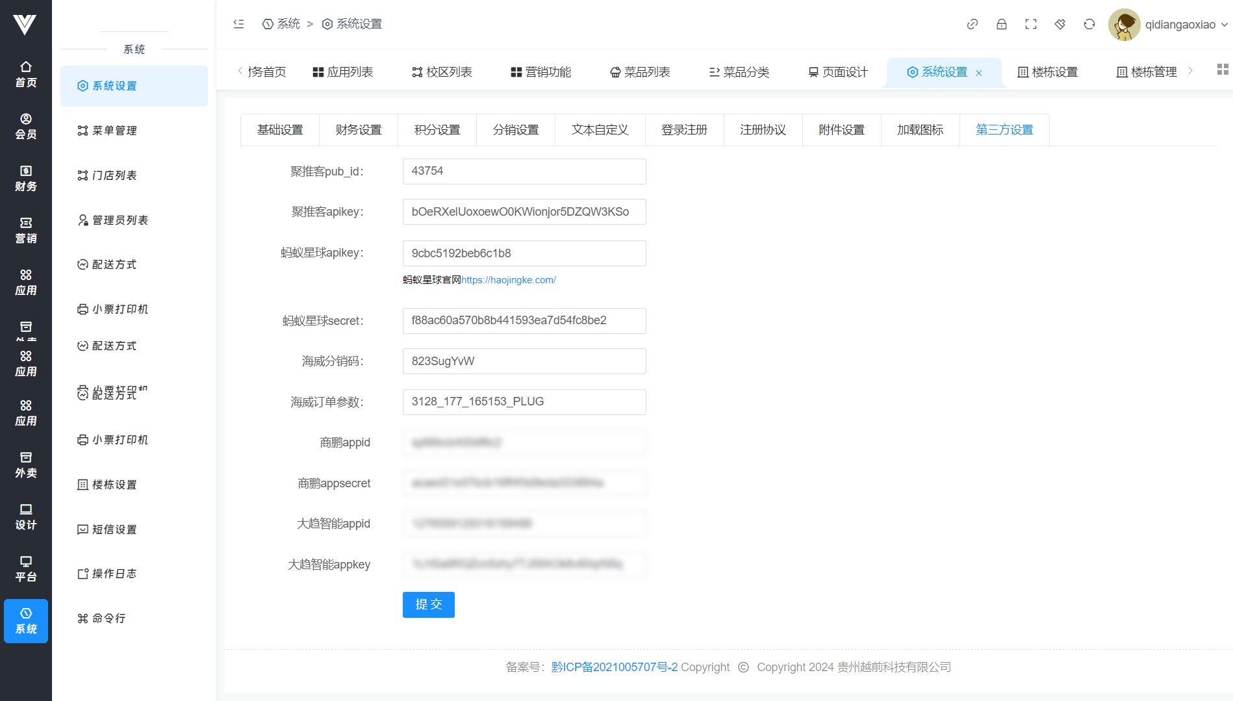Image resolution: width=1233 pixels, height=701 pixels.
Task: Switch to 财务设置 settings tab
Action: click(x=358, y=130)
